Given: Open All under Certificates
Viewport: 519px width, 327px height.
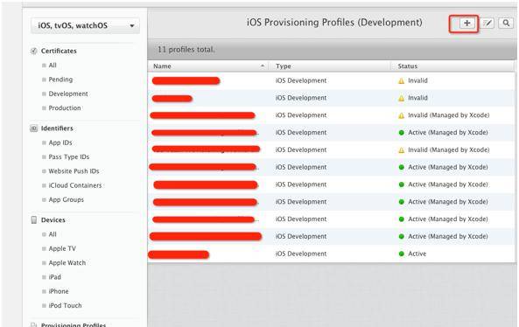Looking at the screenshot, I should pos(53,65).
